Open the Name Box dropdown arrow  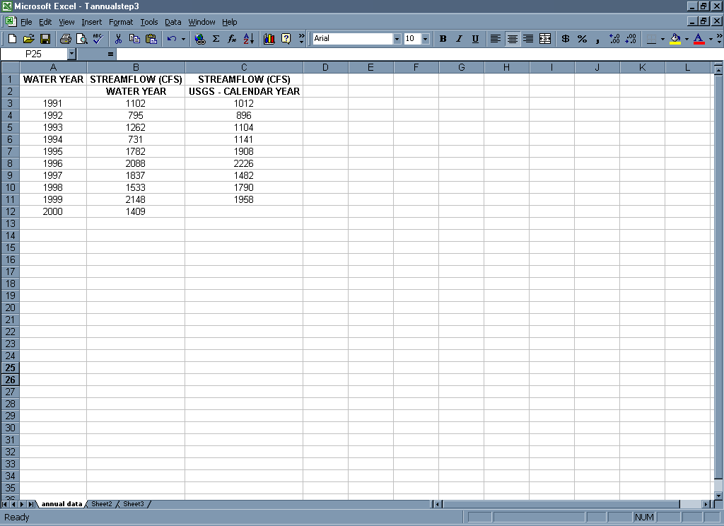pyautogui.click(x=71, y=54)
